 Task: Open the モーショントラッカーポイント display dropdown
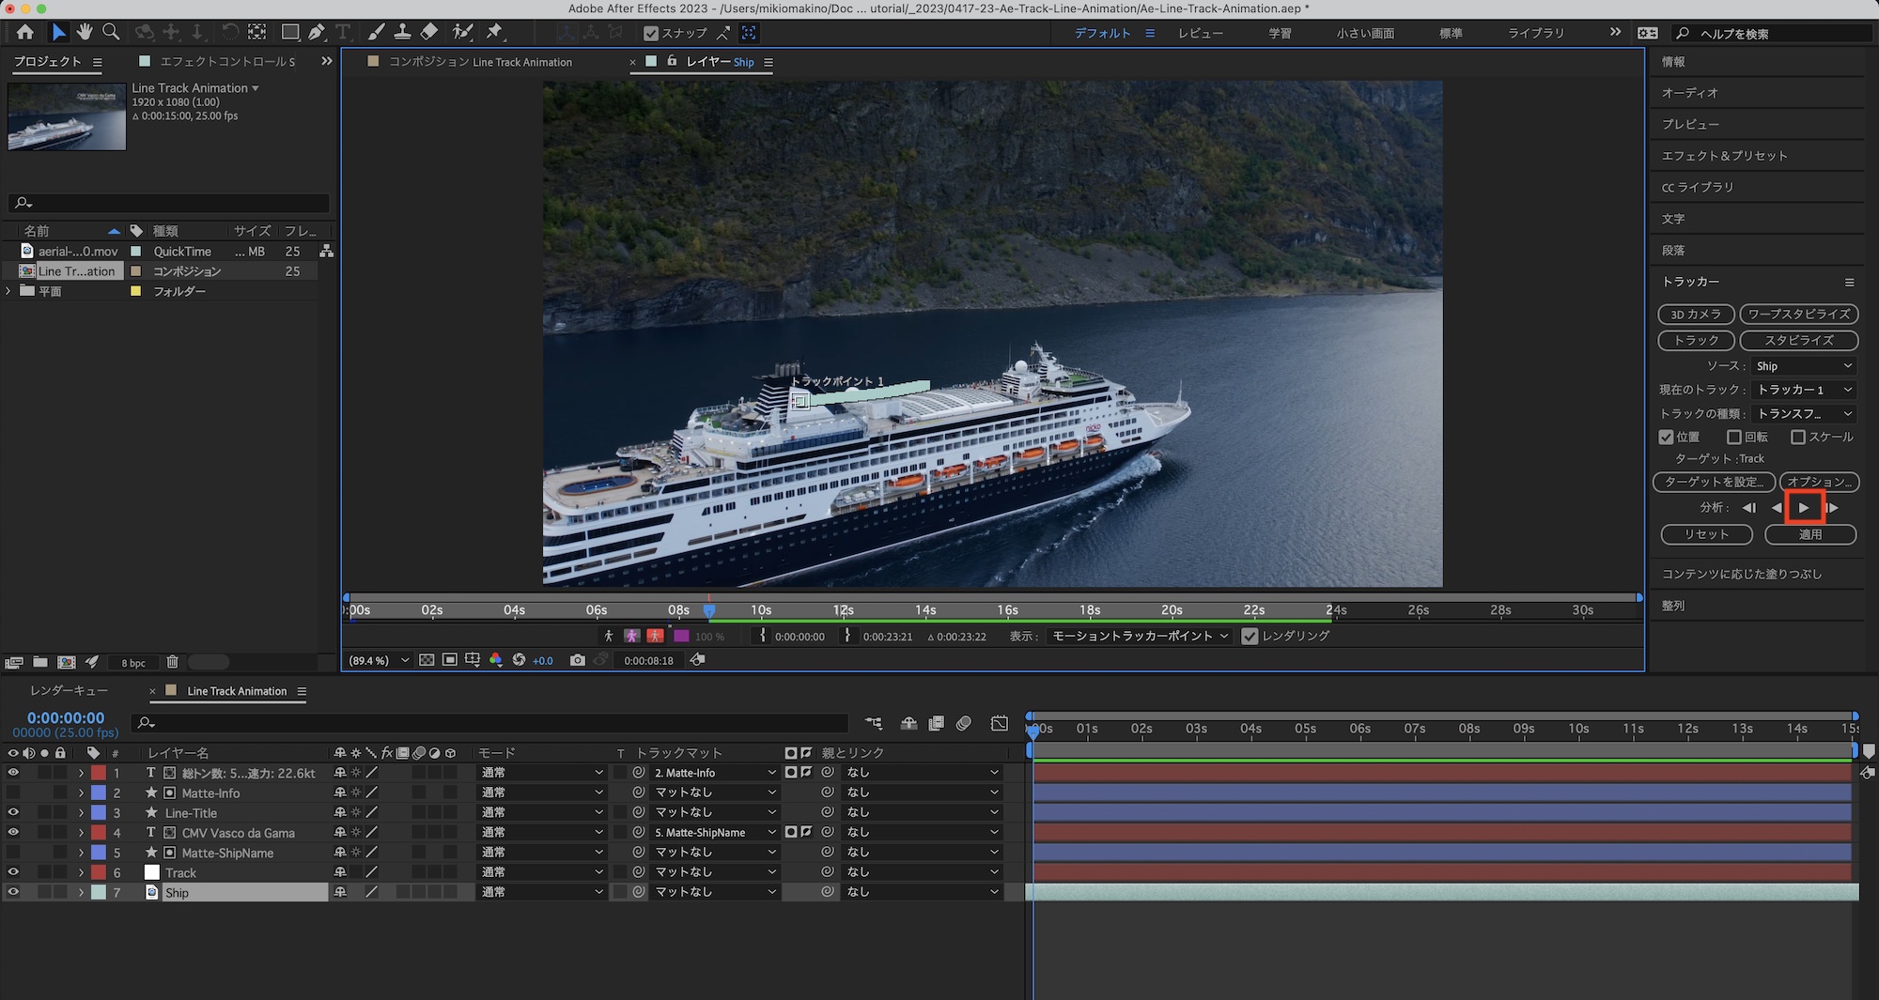1140,636
